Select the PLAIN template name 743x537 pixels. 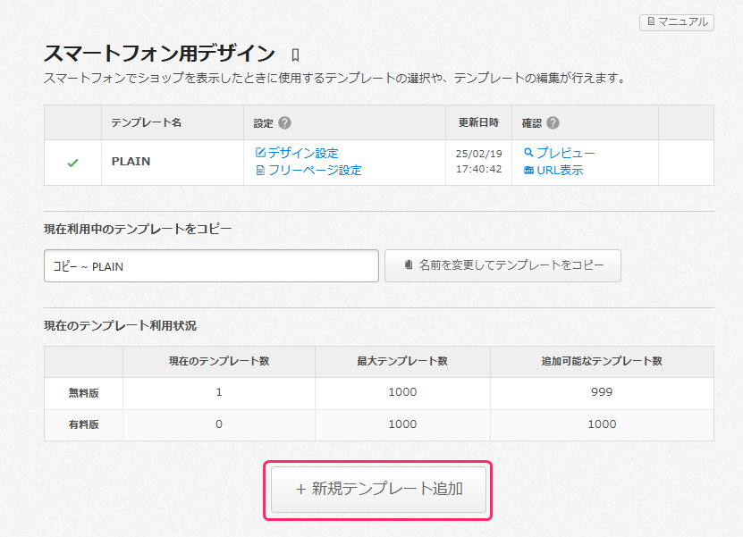(131, 162)
